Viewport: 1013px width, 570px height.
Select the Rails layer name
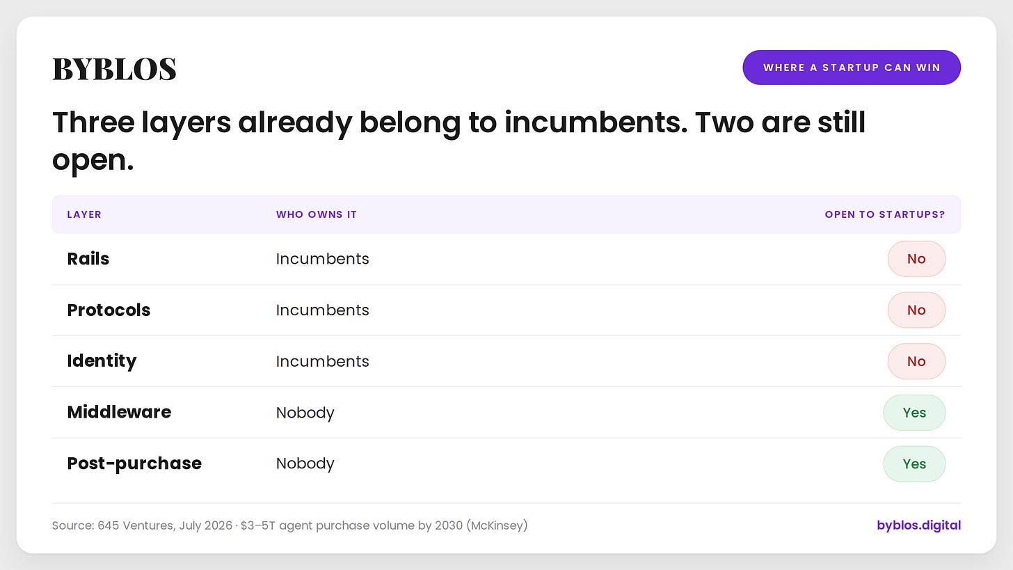coord(88,259)
